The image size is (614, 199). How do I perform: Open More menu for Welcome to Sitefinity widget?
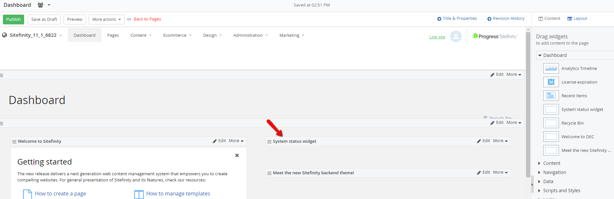click(236, 141)
